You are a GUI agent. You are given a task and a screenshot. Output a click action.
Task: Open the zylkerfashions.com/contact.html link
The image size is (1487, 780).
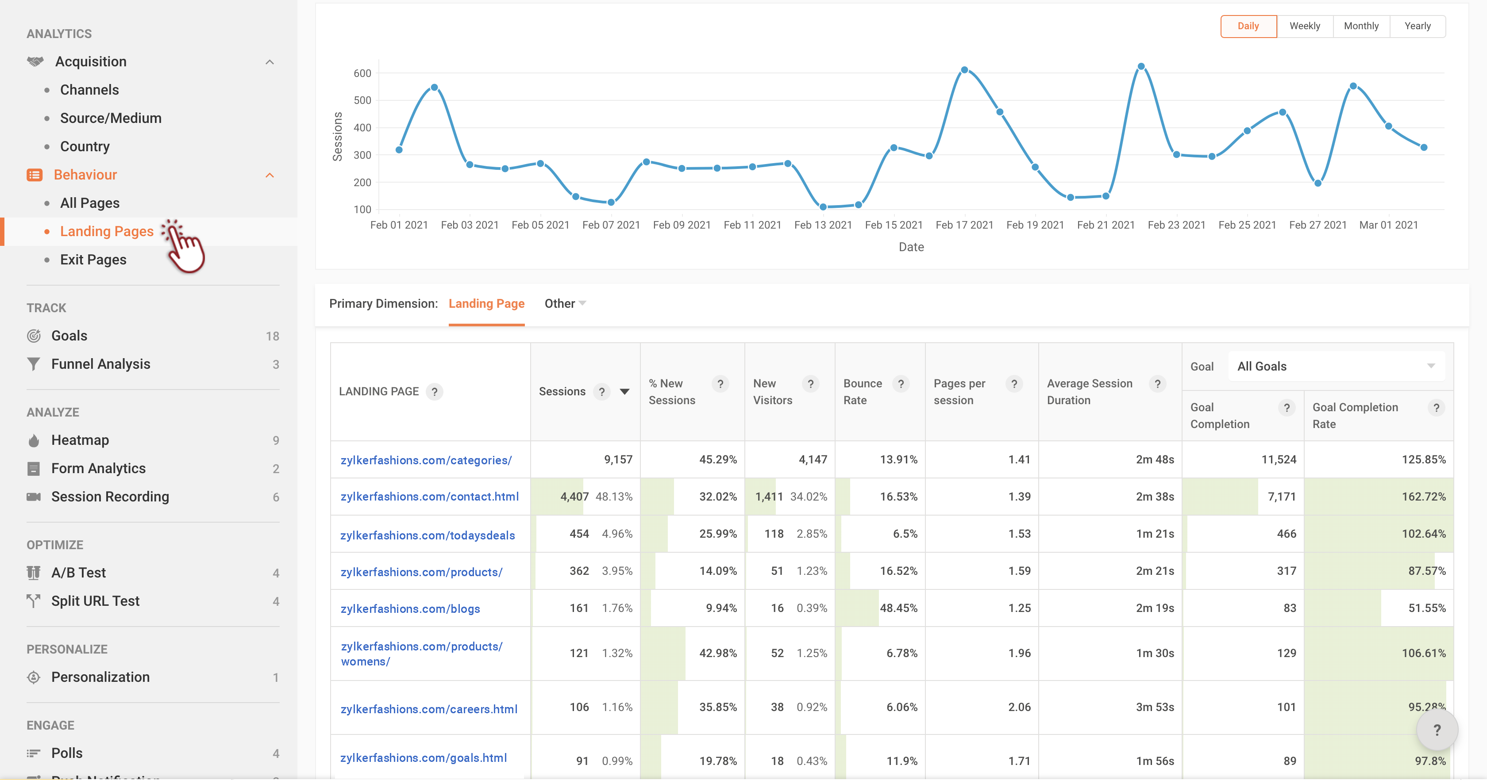pos(429,496)
